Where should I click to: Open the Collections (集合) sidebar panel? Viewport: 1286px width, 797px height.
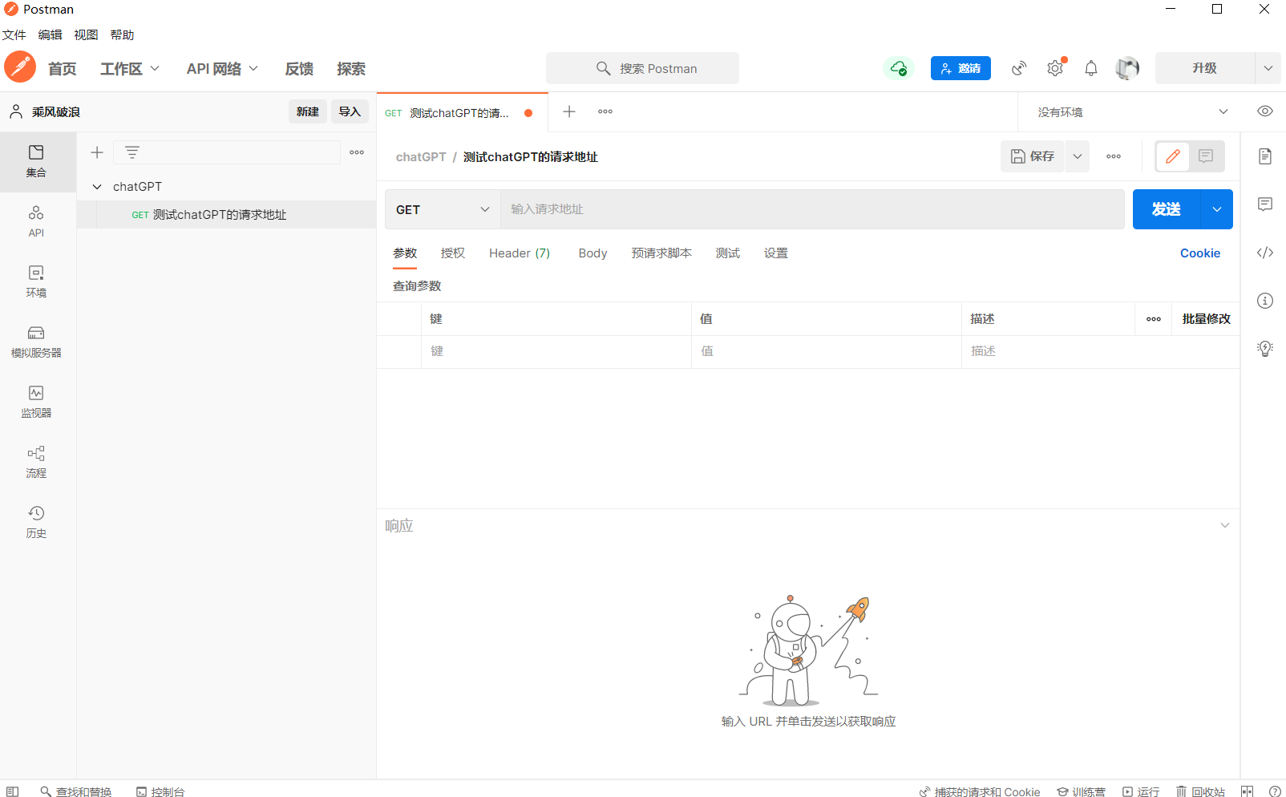[36, 161]
